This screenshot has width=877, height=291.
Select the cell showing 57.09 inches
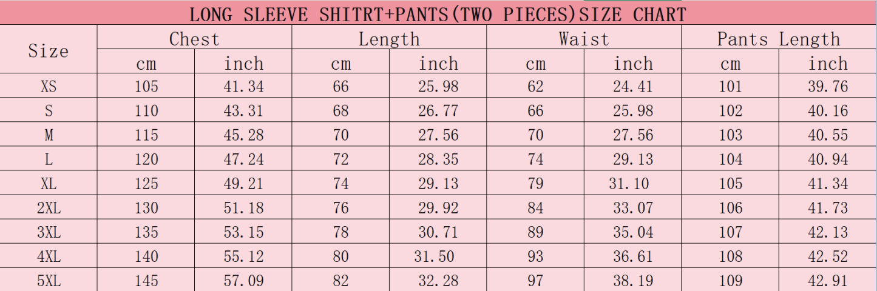click(243, 280)
